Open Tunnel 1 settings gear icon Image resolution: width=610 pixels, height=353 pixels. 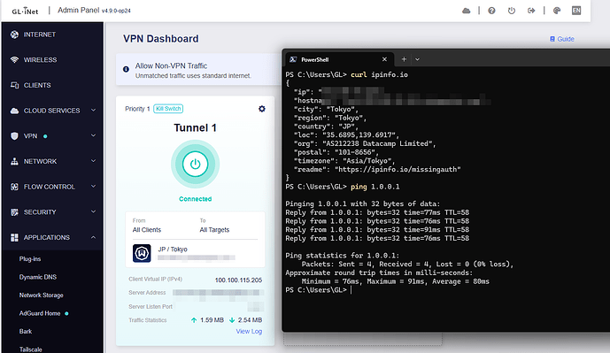click(x=262, y=109)
